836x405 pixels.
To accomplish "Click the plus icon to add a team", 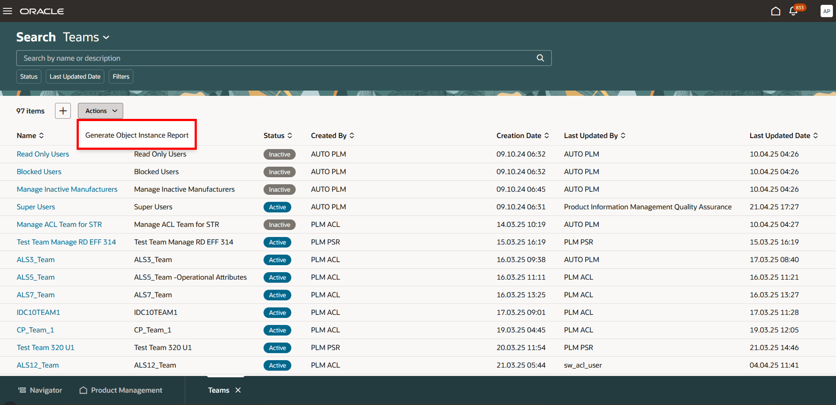I will 62,111.
